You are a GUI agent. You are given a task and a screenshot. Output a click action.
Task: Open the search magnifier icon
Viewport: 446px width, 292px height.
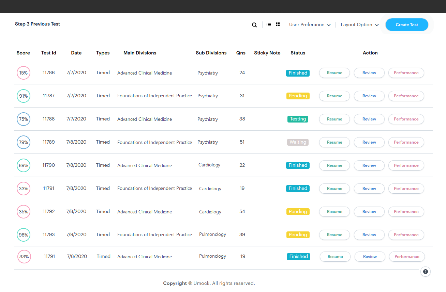pyautogui.click(x=254, y=25)
